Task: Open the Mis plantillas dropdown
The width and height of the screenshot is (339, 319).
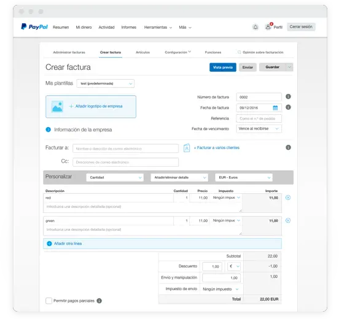Action: [105, 83]
